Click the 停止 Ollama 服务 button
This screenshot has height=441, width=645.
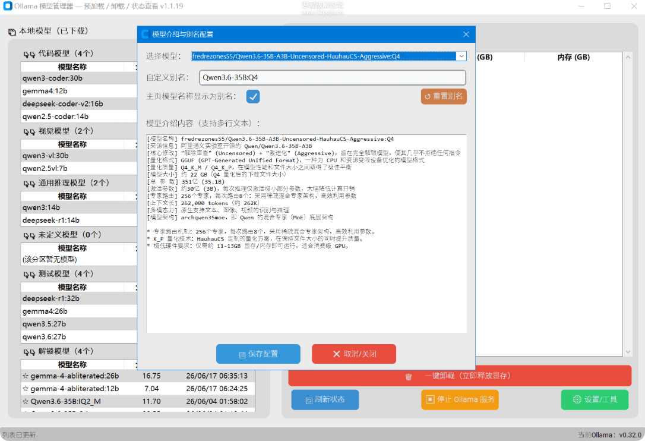coord(460,399)
